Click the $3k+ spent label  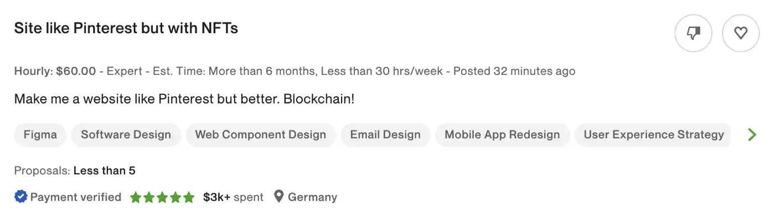point(233,197)
